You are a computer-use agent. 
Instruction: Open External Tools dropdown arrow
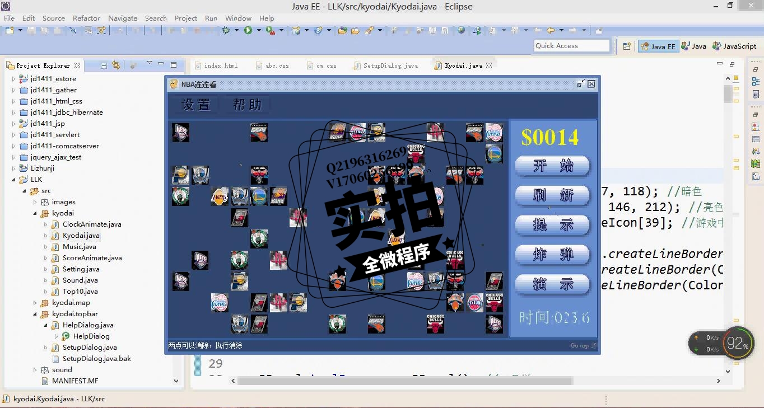tap(281, 30)
